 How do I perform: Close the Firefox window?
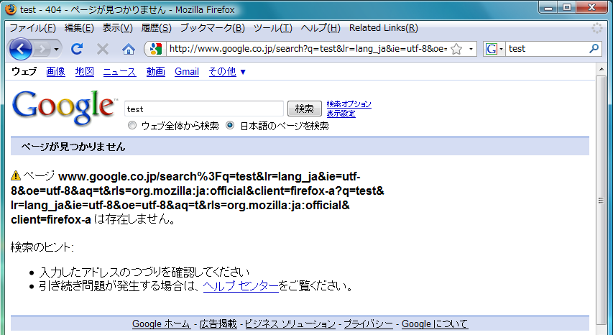click(592, 7)
